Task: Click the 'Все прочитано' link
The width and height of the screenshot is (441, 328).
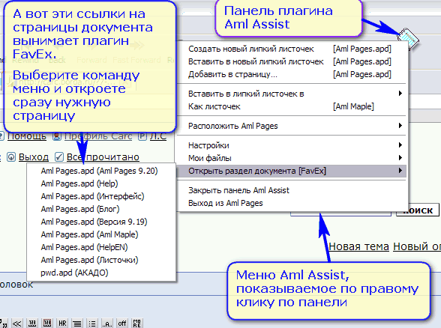Action: pos(103,157)
